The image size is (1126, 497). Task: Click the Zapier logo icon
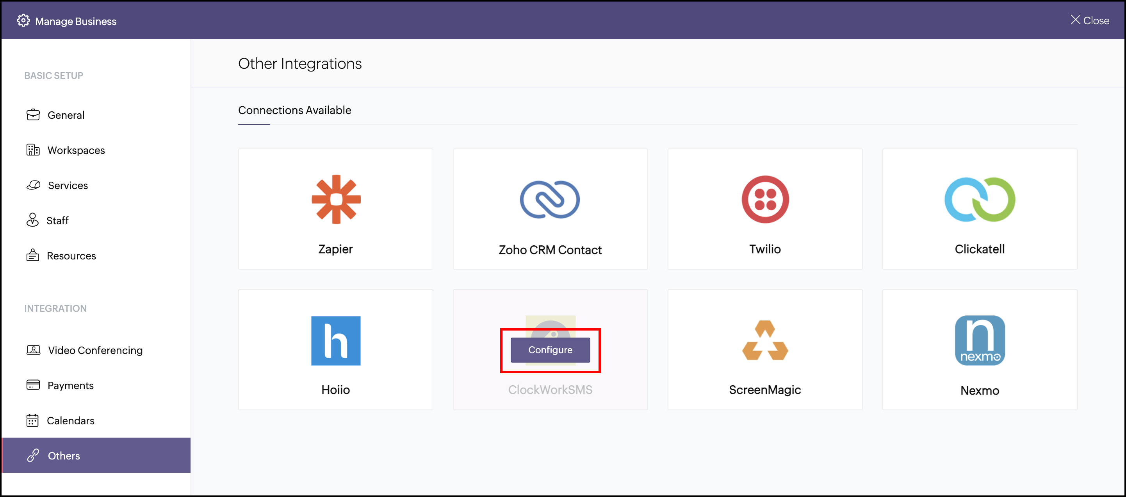point(336,200)
